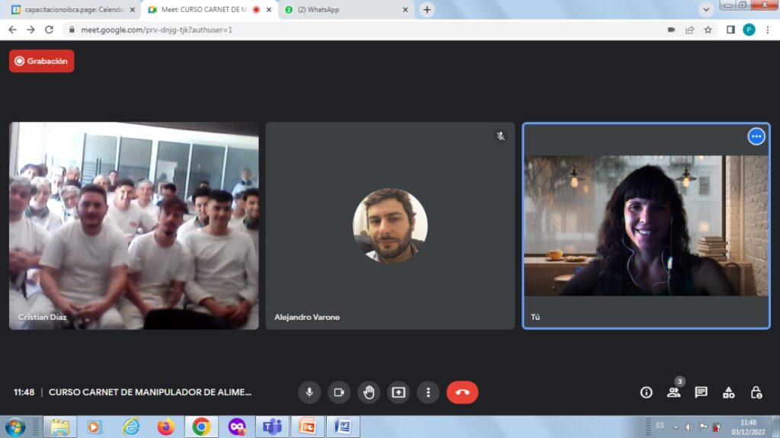Open host controls lock icon
Image resolution: width=780 pixels, height=438 pixels.
click(x=756, y=392)
